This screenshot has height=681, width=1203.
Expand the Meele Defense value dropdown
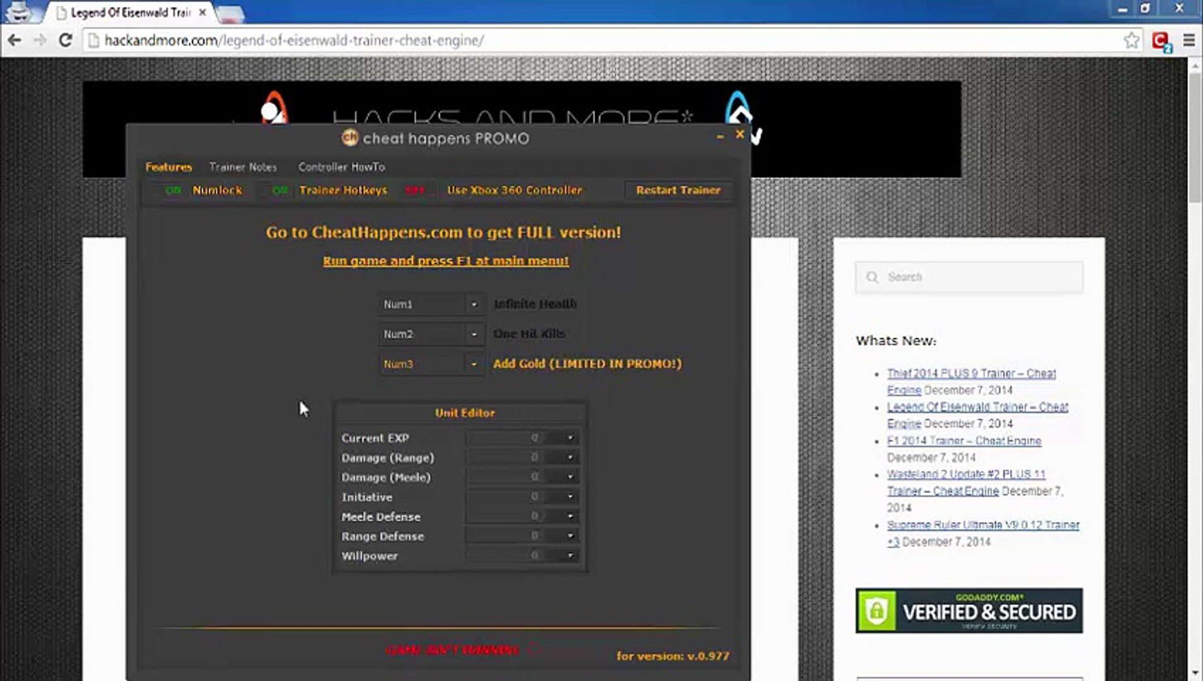coord(570,516)
